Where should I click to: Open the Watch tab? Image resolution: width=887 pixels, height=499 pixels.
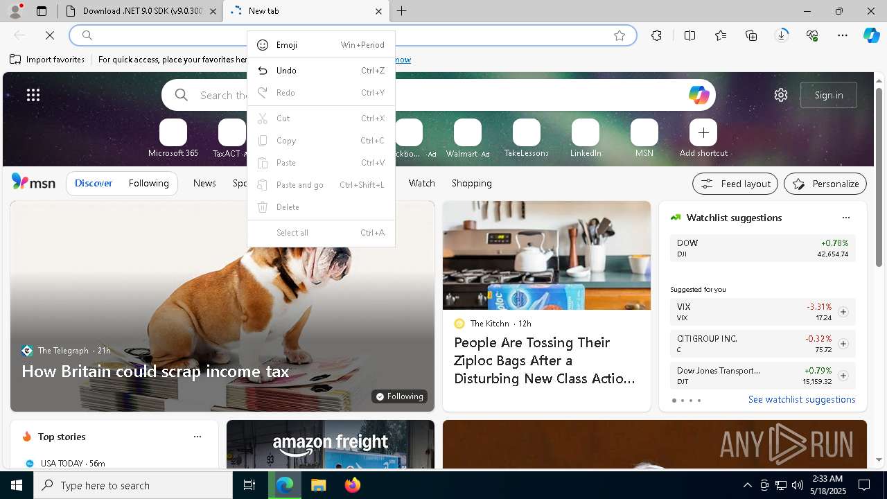tap(422, 183)
